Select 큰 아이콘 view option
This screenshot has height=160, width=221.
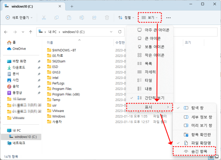[150, 38]
